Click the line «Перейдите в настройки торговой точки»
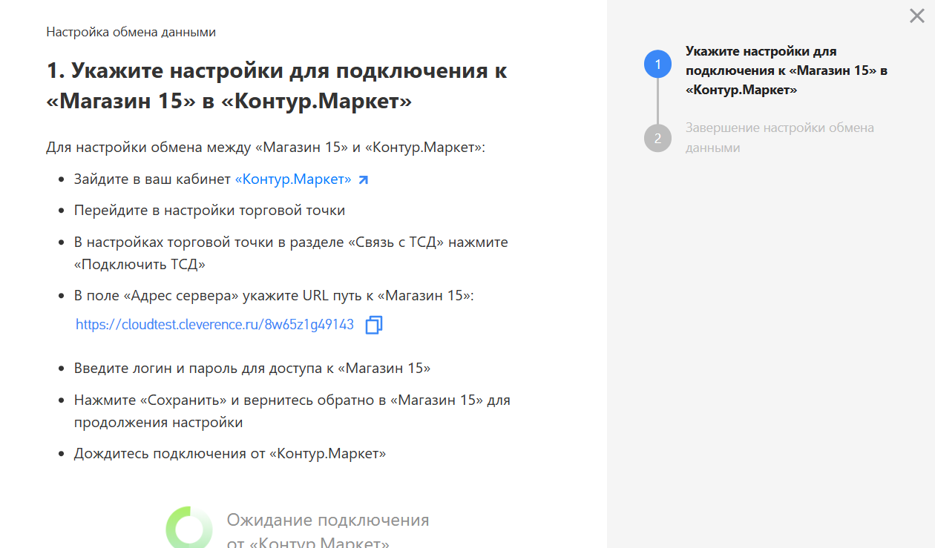 209,211
